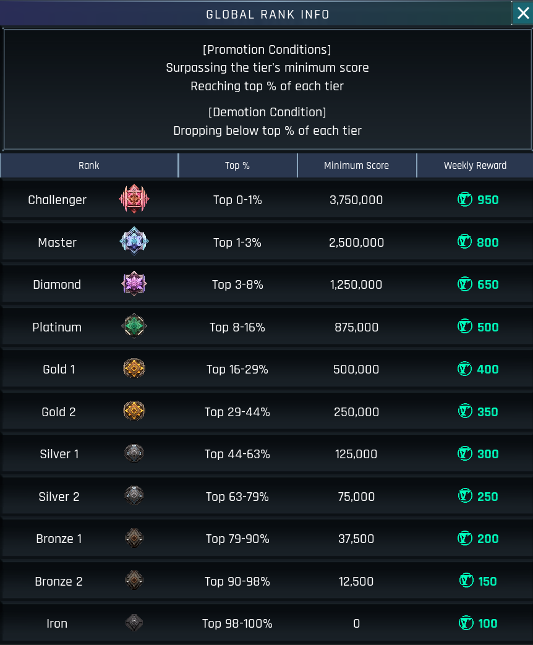
Task: Click the Master minimum score 2,500,000
Action: click(356, 242)
